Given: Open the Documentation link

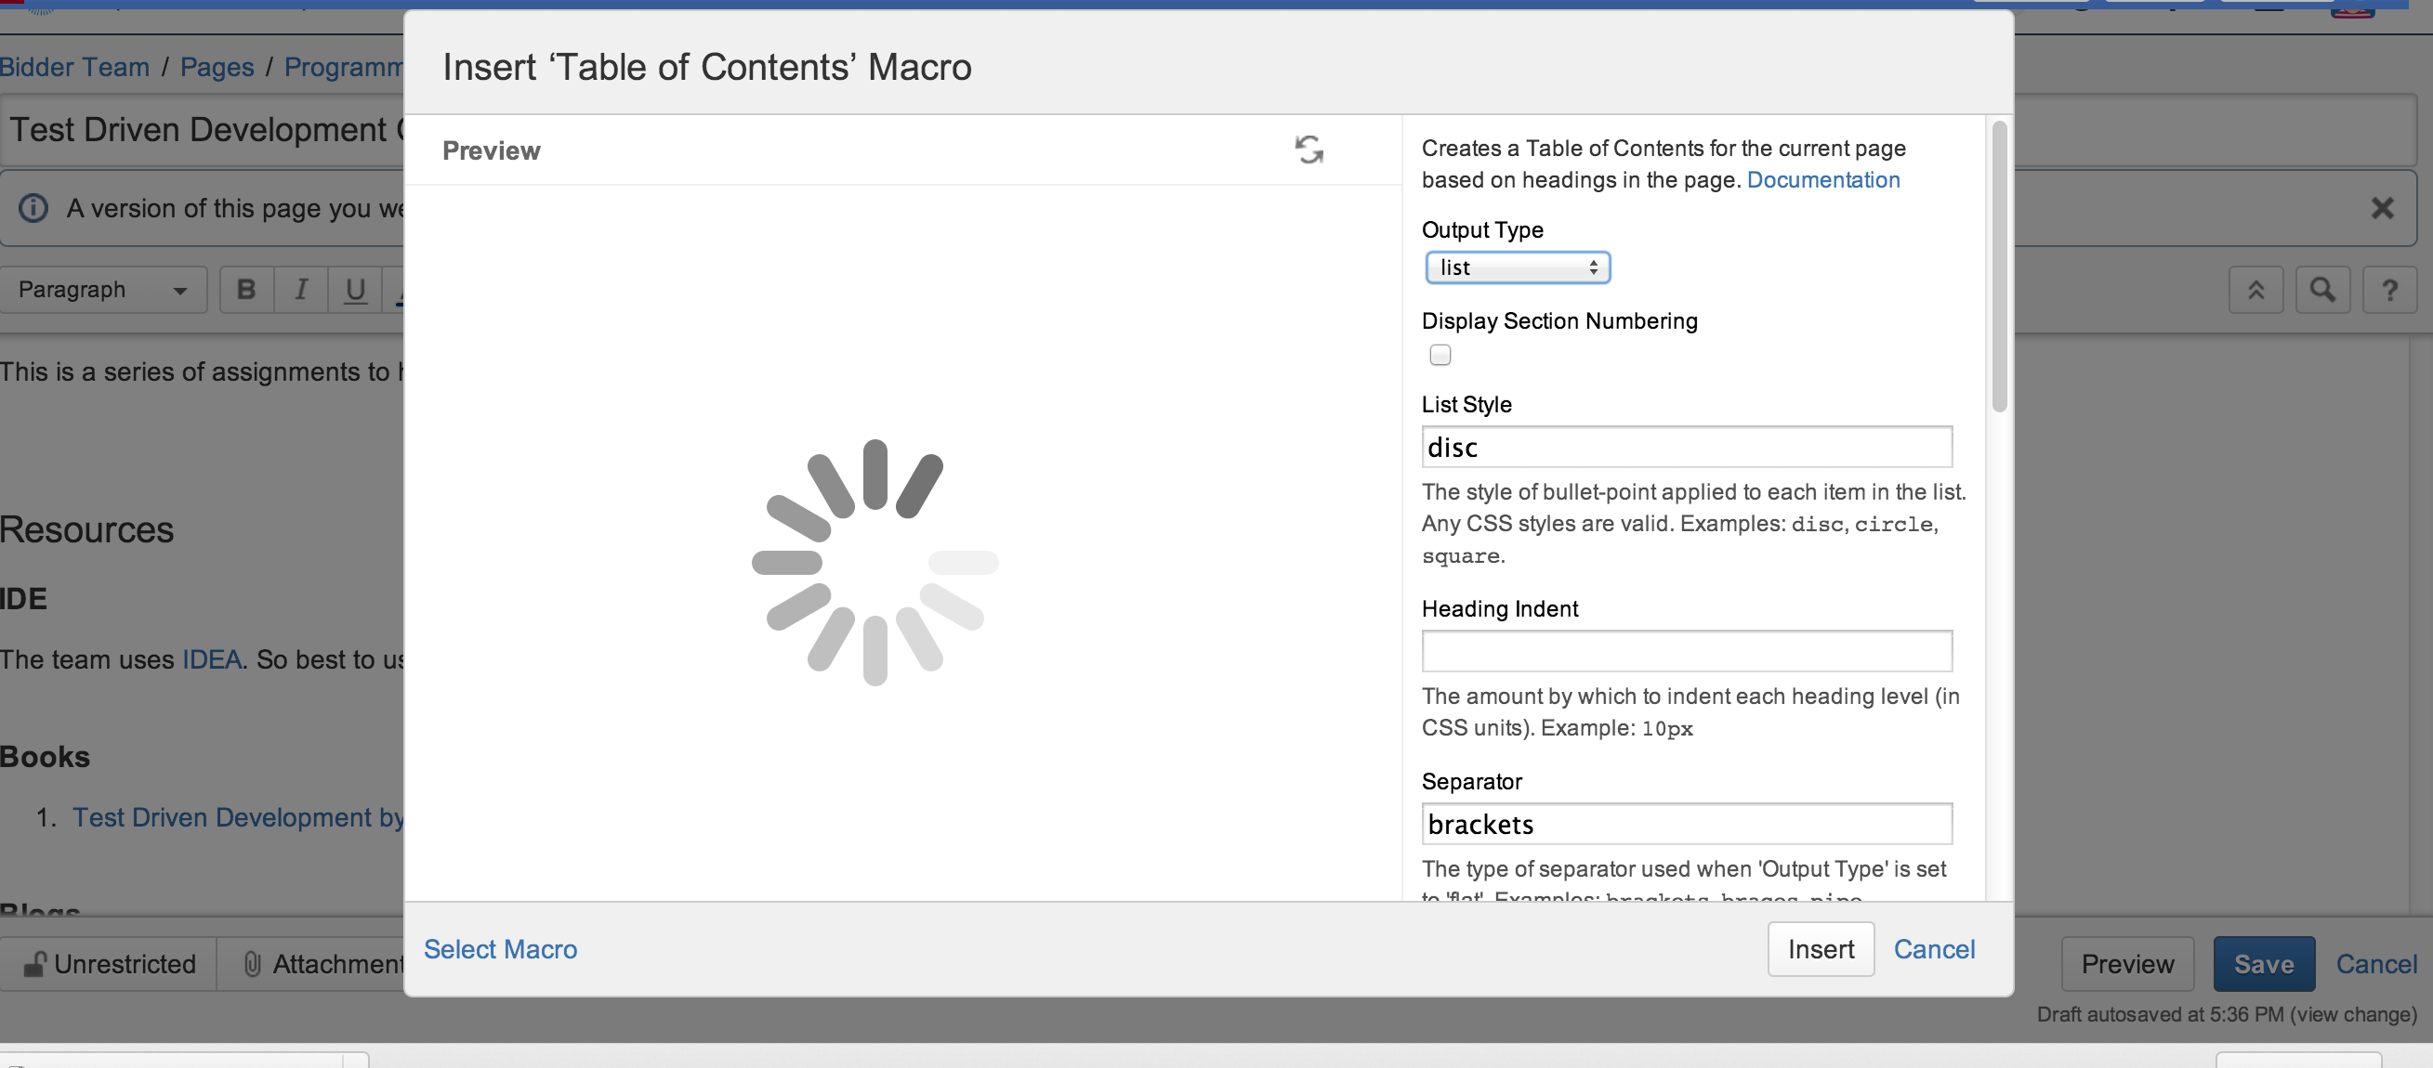Looking at the screenshot, I should [x=1822, y=179].
